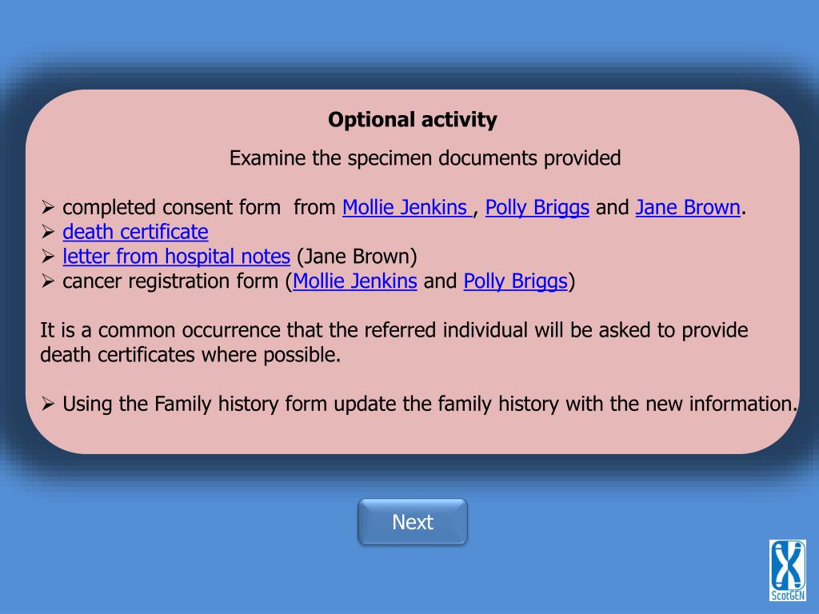The image size is (819, 614).
Task: Open Mollie Jenkins completed consent form link
Action: 407,208
